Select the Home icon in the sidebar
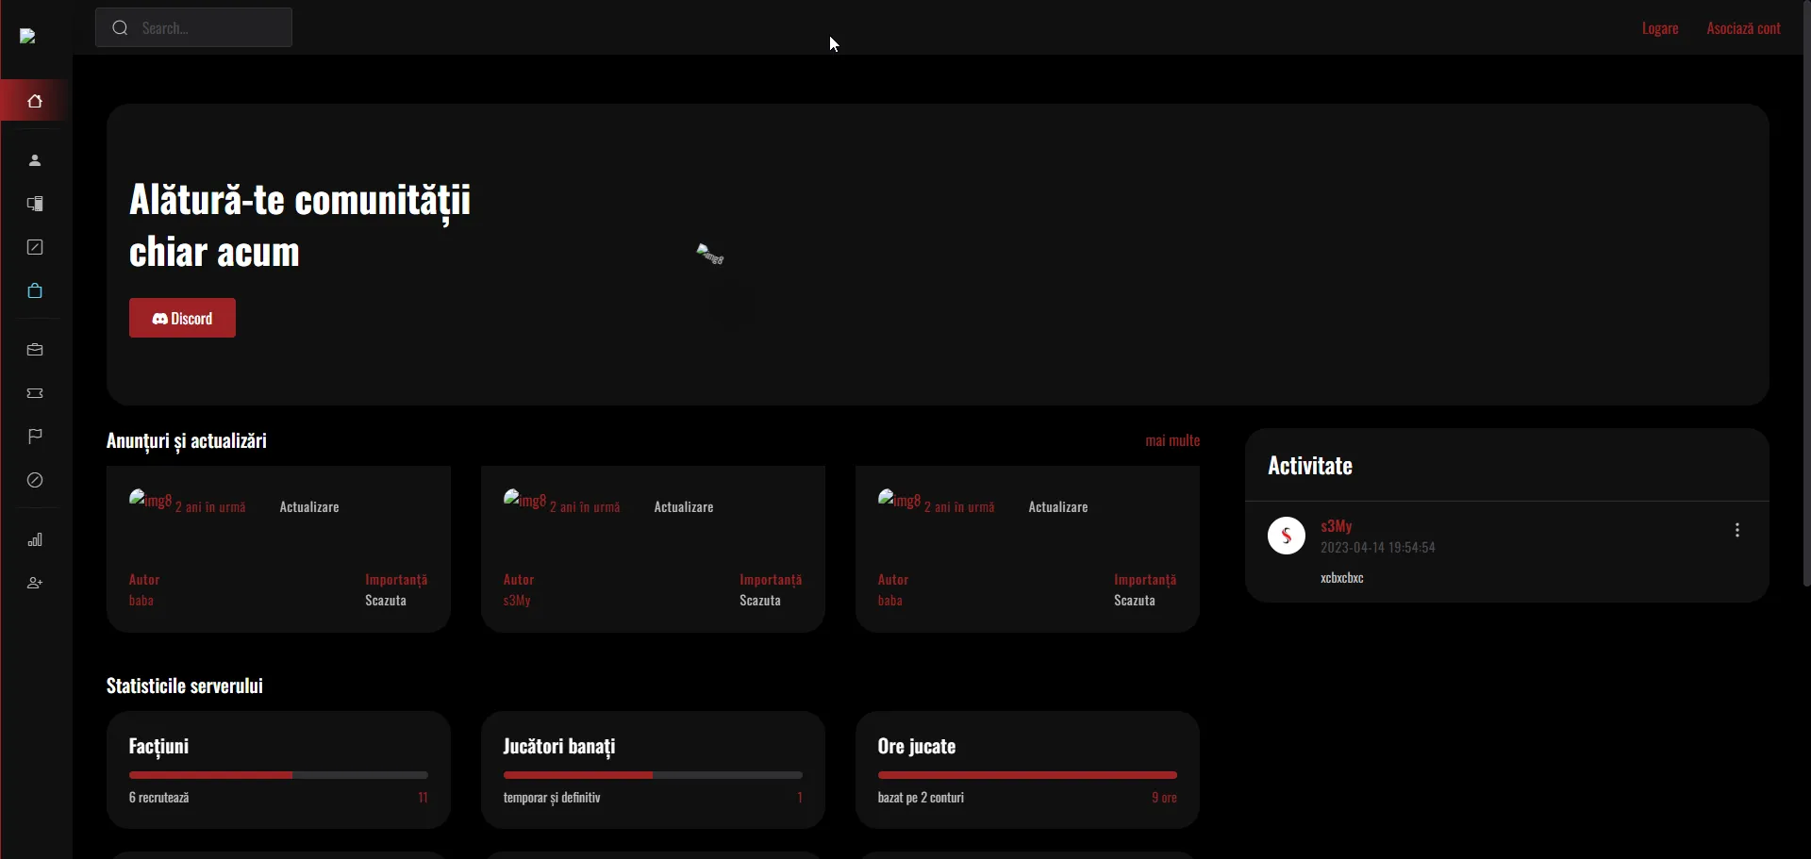 [x=35, y=101]
